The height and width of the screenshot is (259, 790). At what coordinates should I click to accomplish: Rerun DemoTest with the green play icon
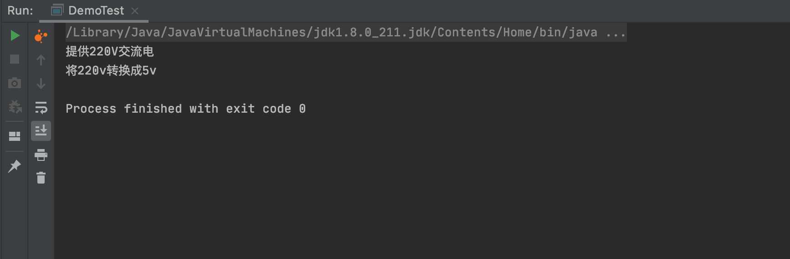point(15,35)
